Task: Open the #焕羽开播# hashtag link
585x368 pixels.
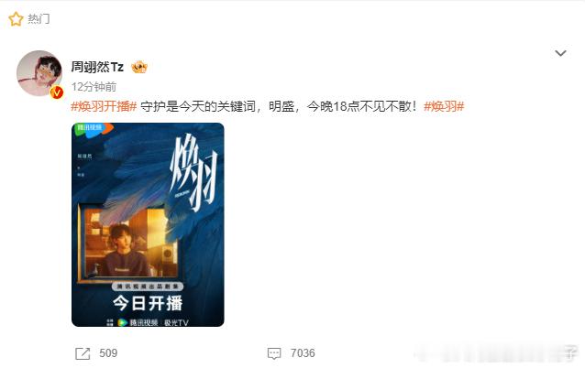Action: pos(104,106)
